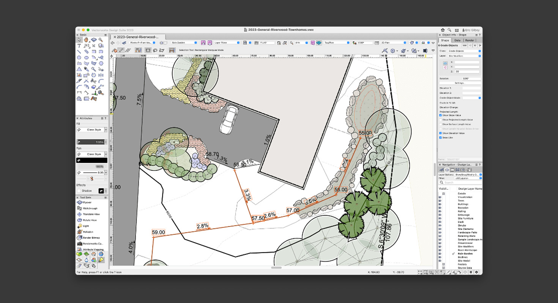Open the Class dropdown for Grade Objects

click(463, 51)
